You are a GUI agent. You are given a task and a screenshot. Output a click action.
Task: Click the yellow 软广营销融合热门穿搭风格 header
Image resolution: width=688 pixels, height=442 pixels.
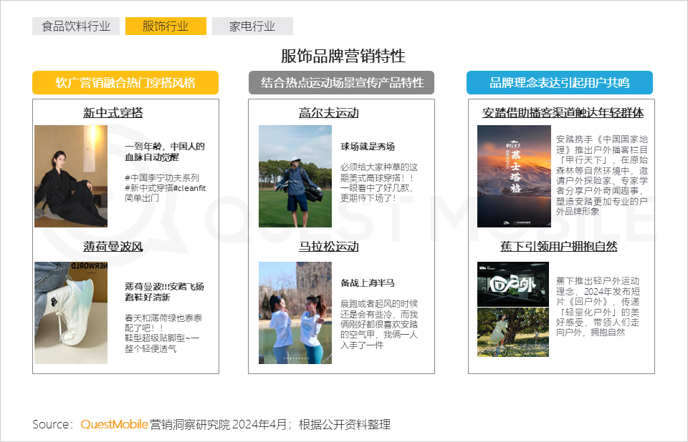[x=125, y=83]
